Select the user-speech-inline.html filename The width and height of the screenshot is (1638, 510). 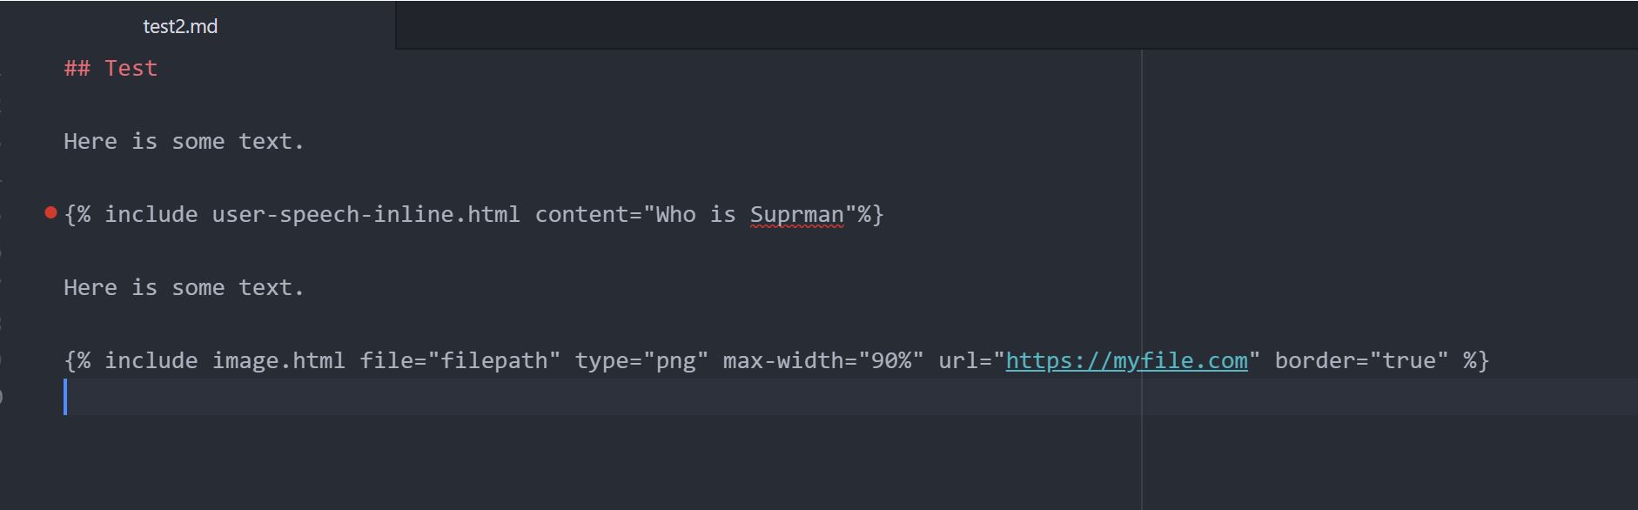point(366,214)
